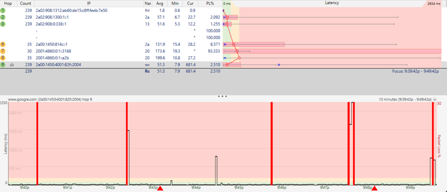Click the 22.7 current latency value
The height and width of the screenshot is (192, 447).
point(192,17)
